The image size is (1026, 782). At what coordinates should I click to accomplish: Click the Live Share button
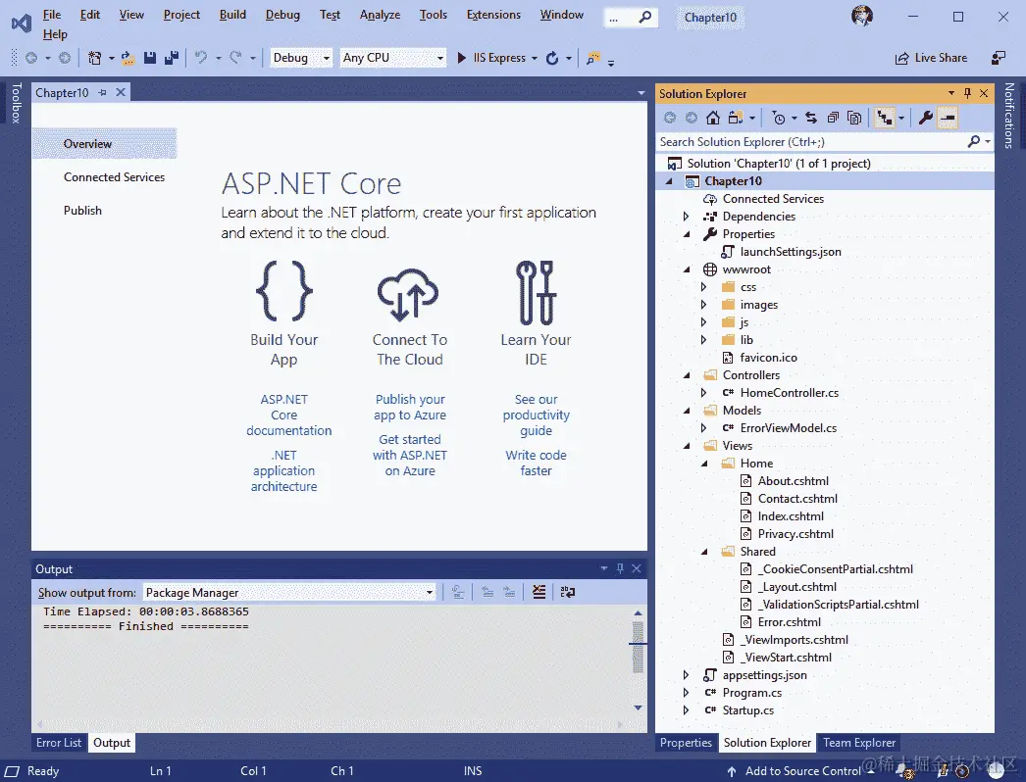tap(931, 58)
